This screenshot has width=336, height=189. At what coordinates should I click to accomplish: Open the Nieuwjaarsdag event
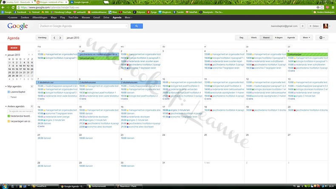tap(98, 58)
